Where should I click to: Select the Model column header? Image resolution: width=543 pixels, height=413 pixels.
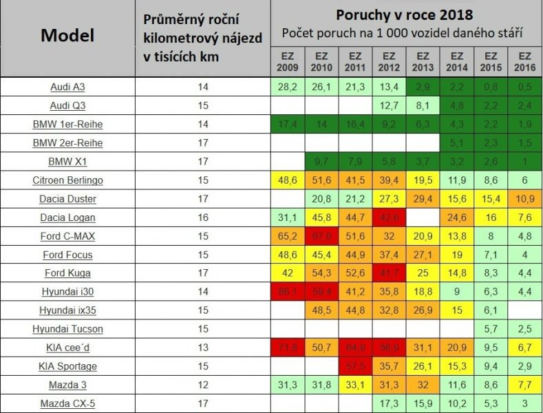[67, 36]
